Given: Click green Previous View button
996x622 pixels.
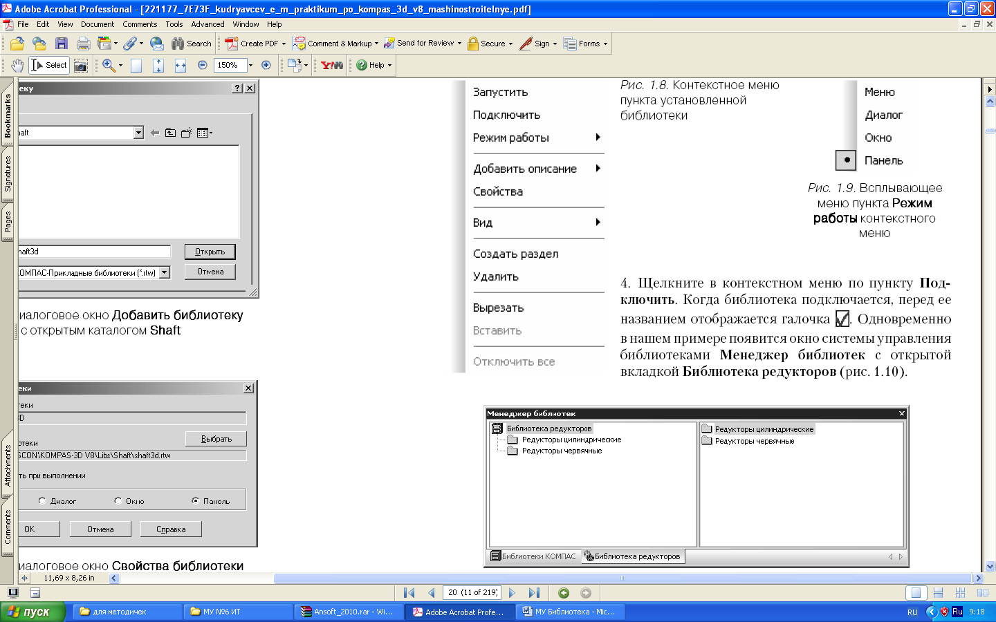Looking at the screenshot, I should pos(564,593).
